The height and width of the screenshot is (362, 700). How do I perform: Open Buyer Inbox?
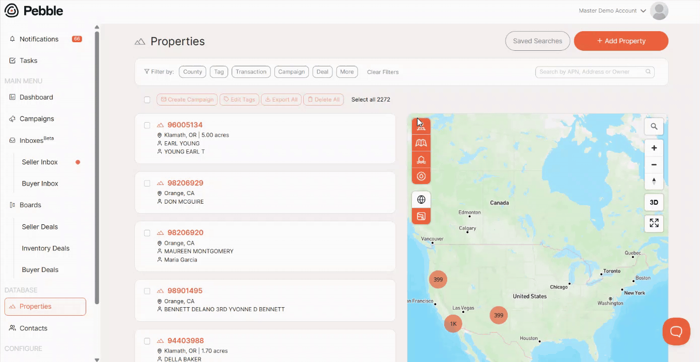click(40, 184)
